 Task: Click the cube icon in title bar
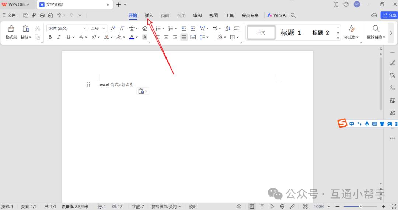[x=346, y=4]
